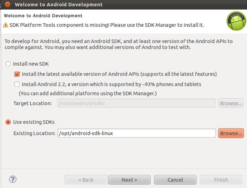Click Browse next to Existing Location
Viewport: 247px width, 188px height.
click(x=231, y=133)
